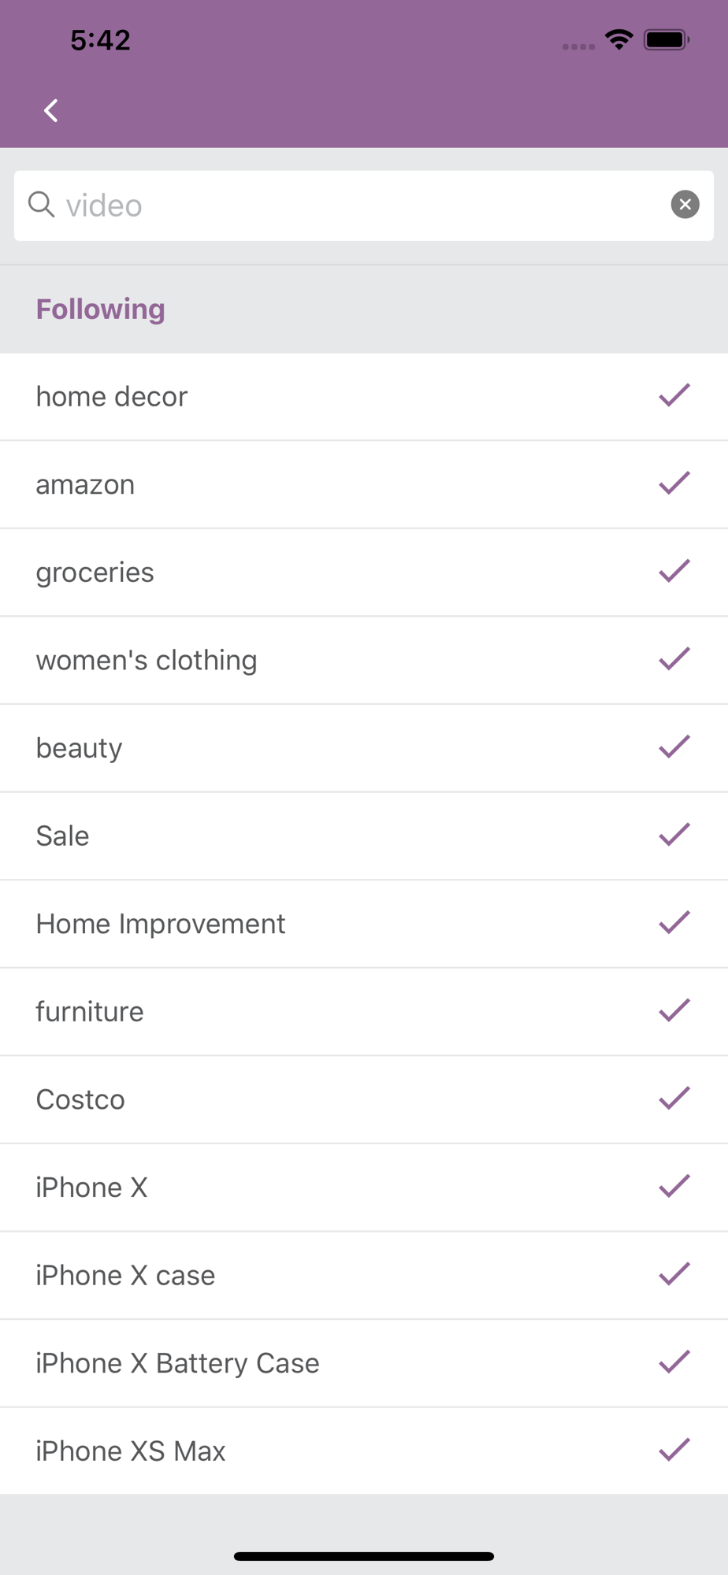Screen dimensions: 728x1575
Task: Tap the battery status icon
Action: point(667,39)
